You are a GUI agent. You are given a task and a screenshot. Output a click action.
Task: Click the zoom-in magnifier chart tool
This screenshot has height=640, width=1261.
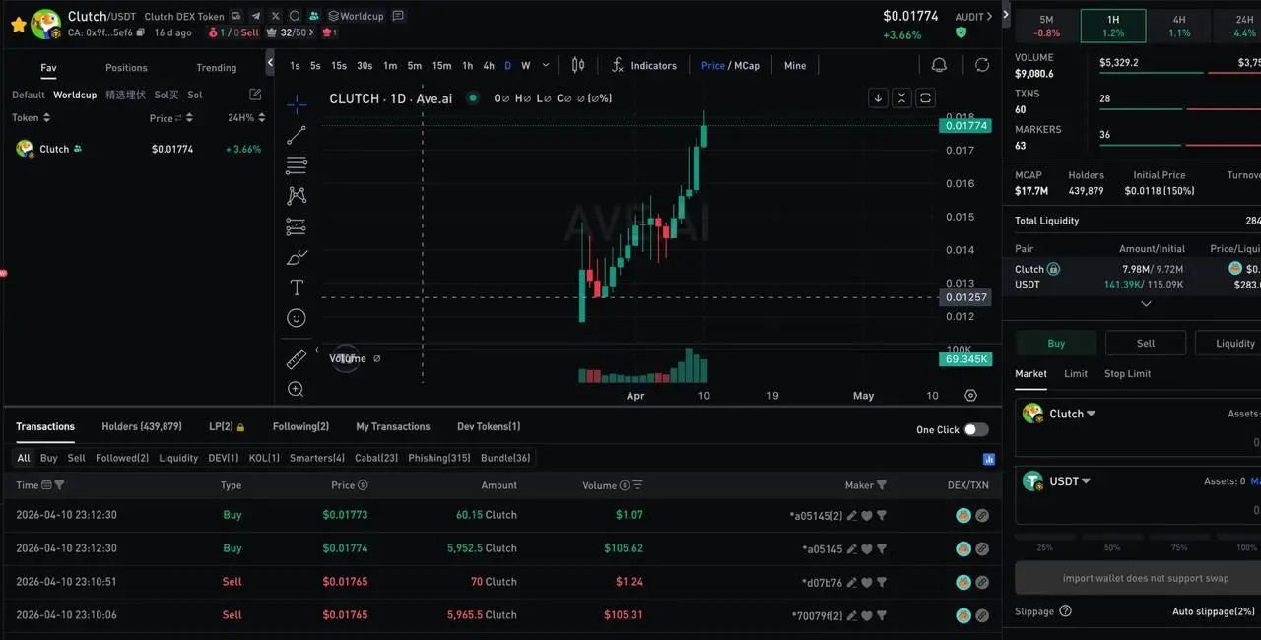click(296, 390)
